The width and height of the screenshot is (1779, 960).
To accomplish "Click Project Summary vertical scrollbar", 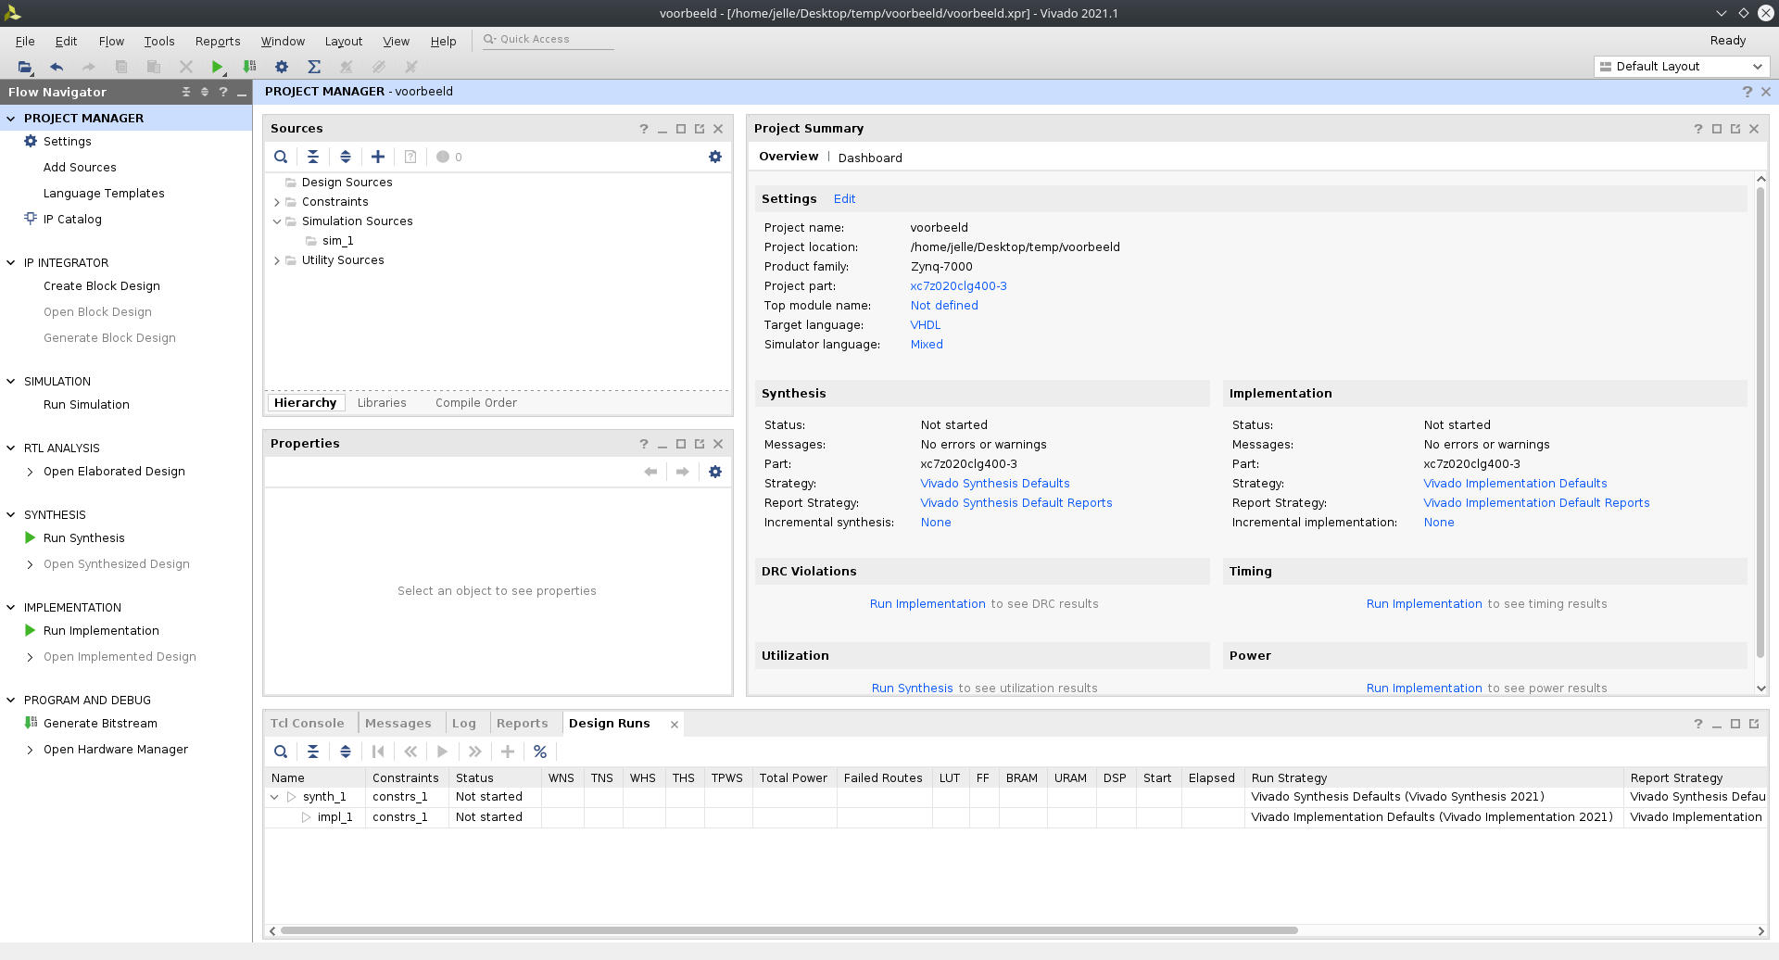I will (1760, 422).
